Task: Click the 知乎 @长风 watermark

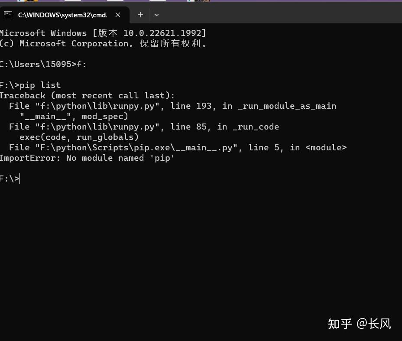Action: pos(359,323)
